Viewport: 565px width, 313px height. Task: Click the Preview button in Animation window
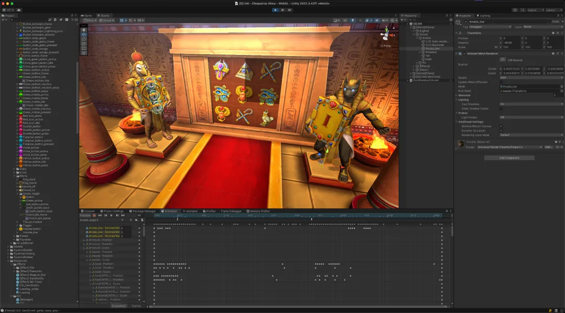(x=85, y=215)
